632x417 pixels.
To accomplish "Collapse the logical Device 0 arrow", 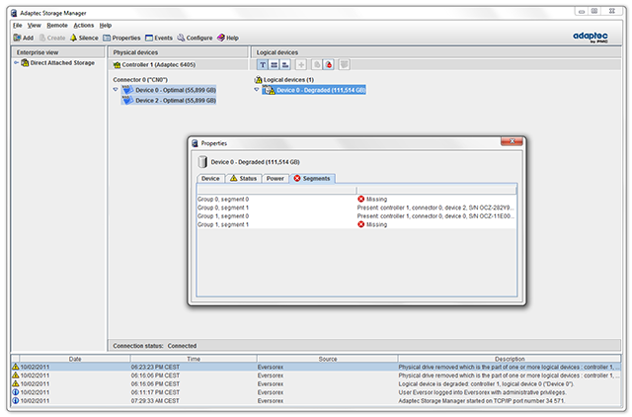I will [x=257, y=90].
